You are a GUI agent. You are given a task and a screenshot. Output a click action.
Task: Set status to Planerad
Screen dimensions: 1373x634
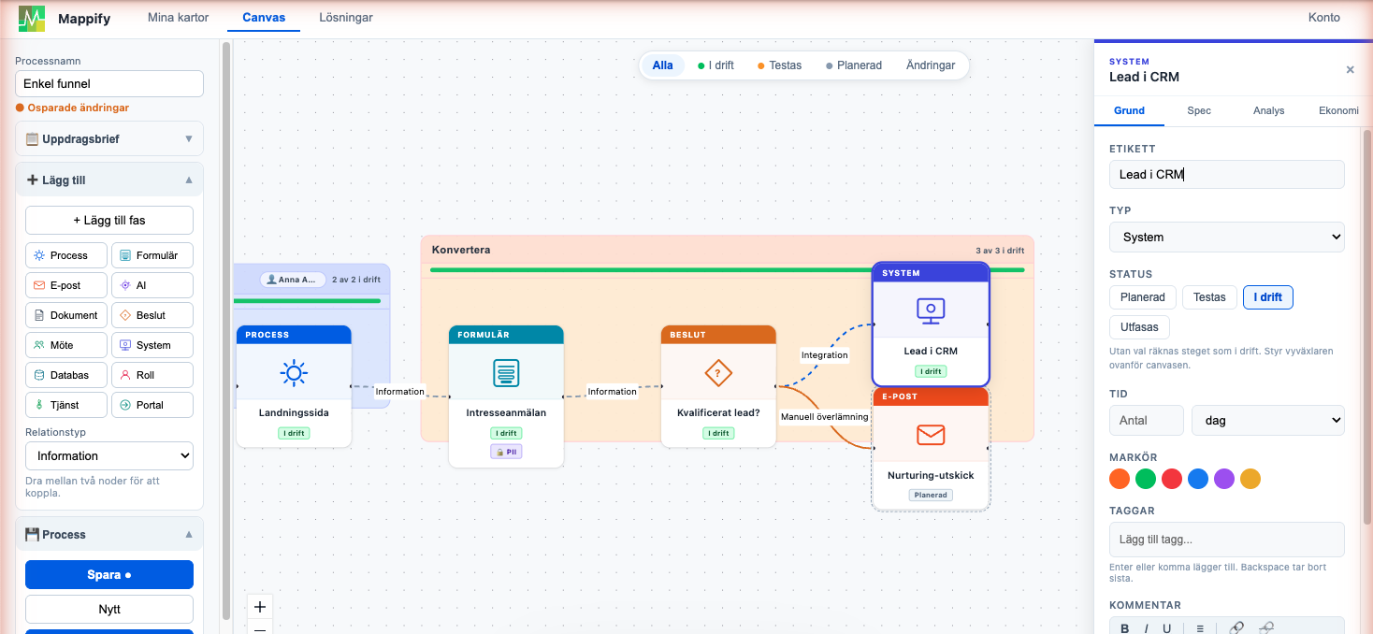[x=1143, y=297]
